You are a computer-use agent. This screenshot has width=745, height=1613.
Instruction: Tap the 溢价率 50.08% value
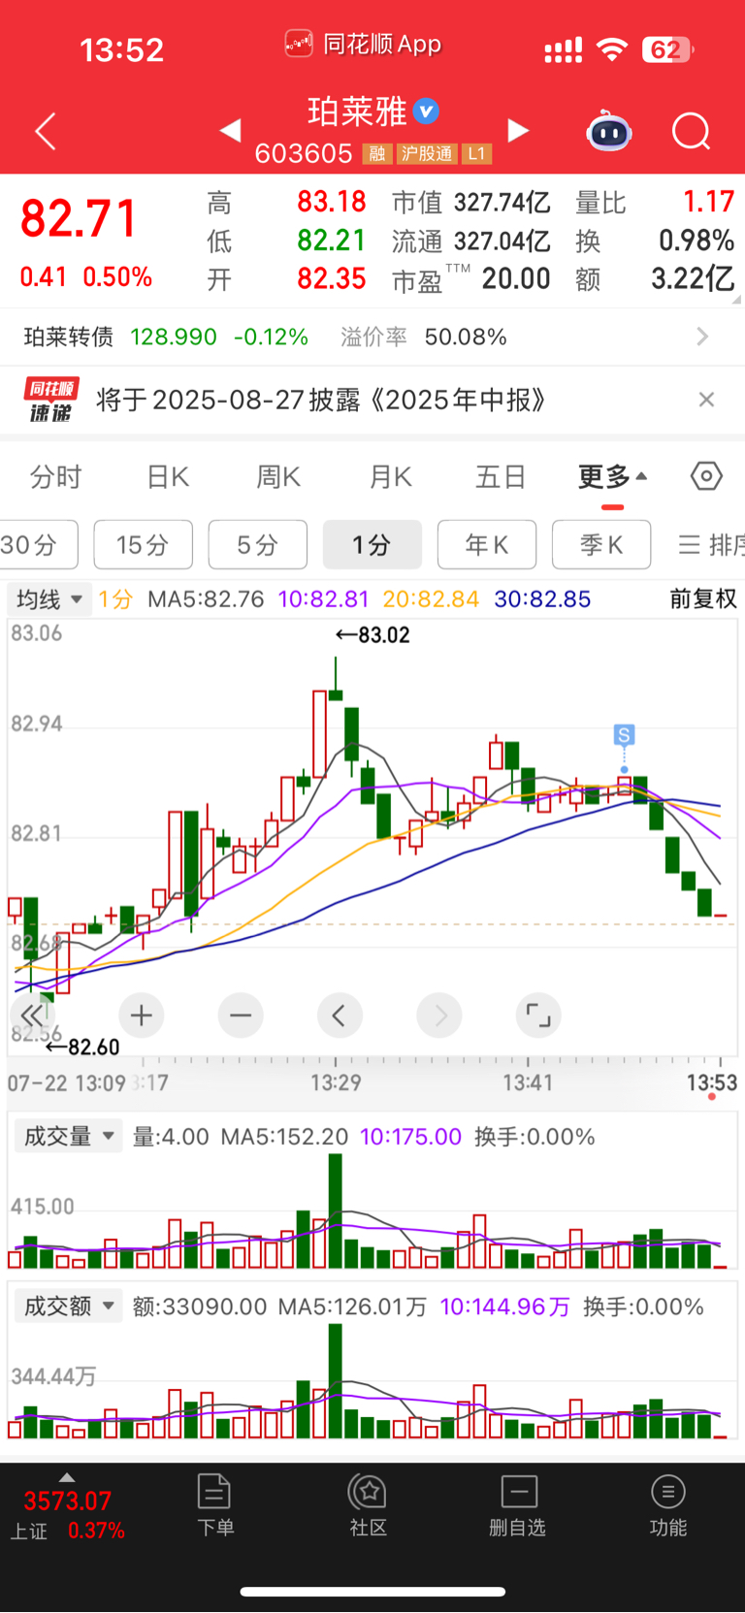tap(466, 337)
